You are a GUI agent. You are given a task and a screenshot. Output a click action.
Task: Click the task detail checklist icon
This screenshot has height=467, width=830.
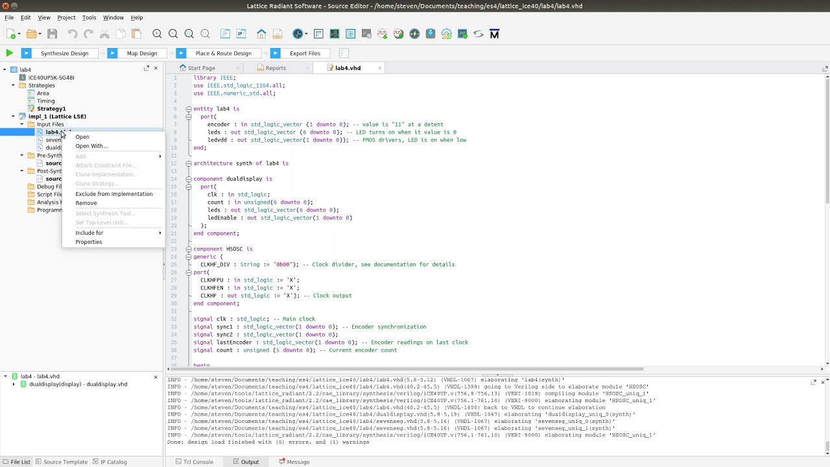click(344, 53)
